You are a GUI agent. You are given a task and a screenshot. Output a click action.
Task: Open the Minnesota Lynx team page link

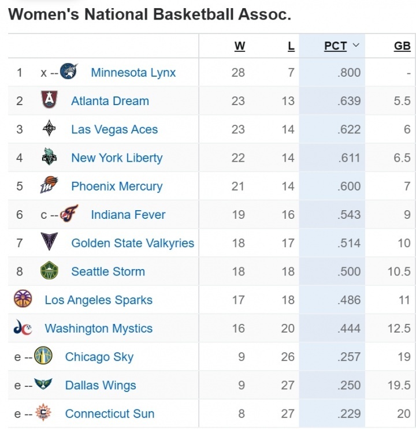[133, 73]
